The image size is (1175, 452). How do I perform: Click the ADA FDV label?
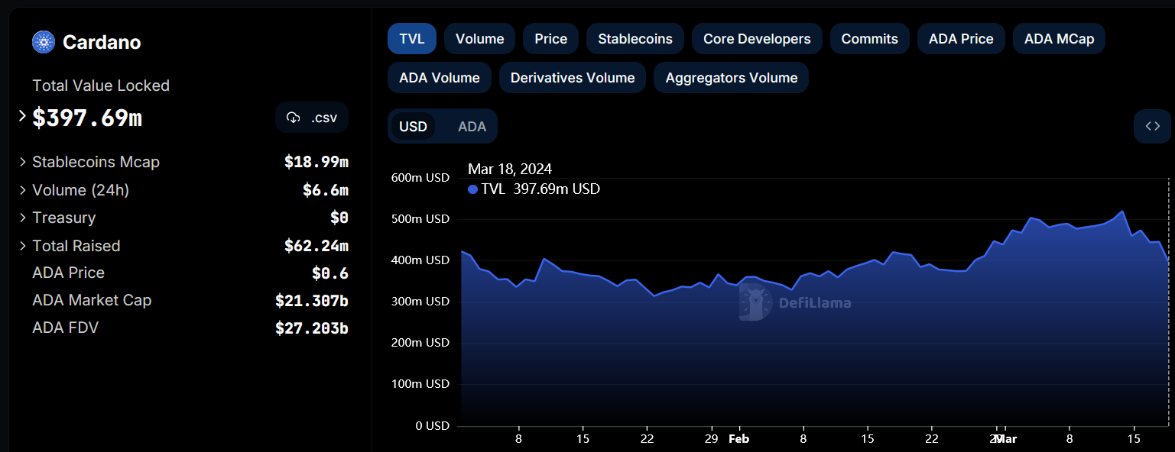[65, 328]
